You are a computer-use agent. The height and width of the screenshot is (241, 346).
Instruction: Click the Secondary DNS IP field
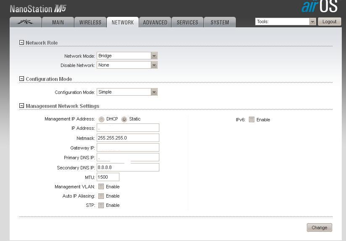coord(128,167)
